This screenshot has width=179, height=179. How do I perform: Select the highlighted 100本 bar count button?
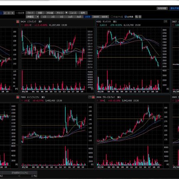[x=87, y=17]
